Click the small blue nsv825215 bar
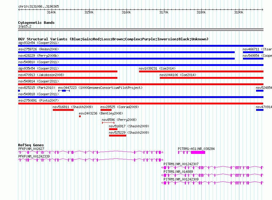Image resolution: width=272 pixels, height=200 pixels. pyautogui.click(x=19, y=91)
